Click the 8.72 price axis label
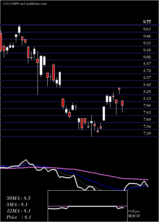The image size is (159, 222). [x=147, y=71]
